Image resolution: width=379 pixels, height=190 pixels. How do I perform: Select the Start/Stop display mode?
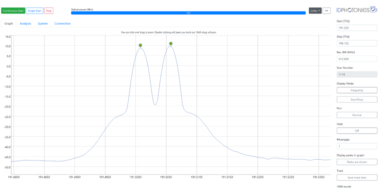tap(357, 99)
